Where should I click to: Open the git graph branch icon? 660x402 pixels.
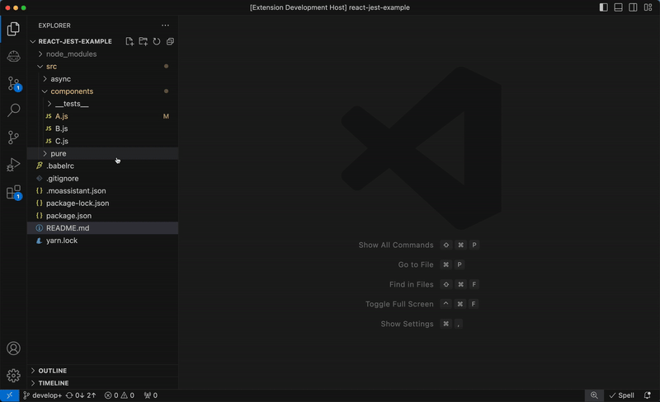tap(13, 138)
